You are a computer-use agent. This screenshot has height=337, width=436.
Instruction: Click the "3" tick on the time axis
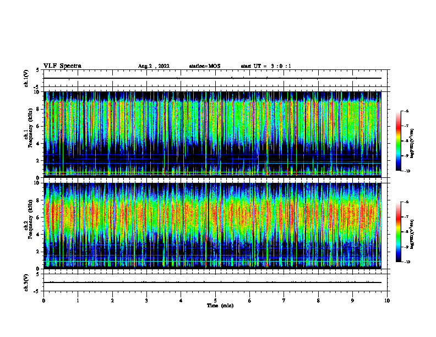tap(146, 301)
